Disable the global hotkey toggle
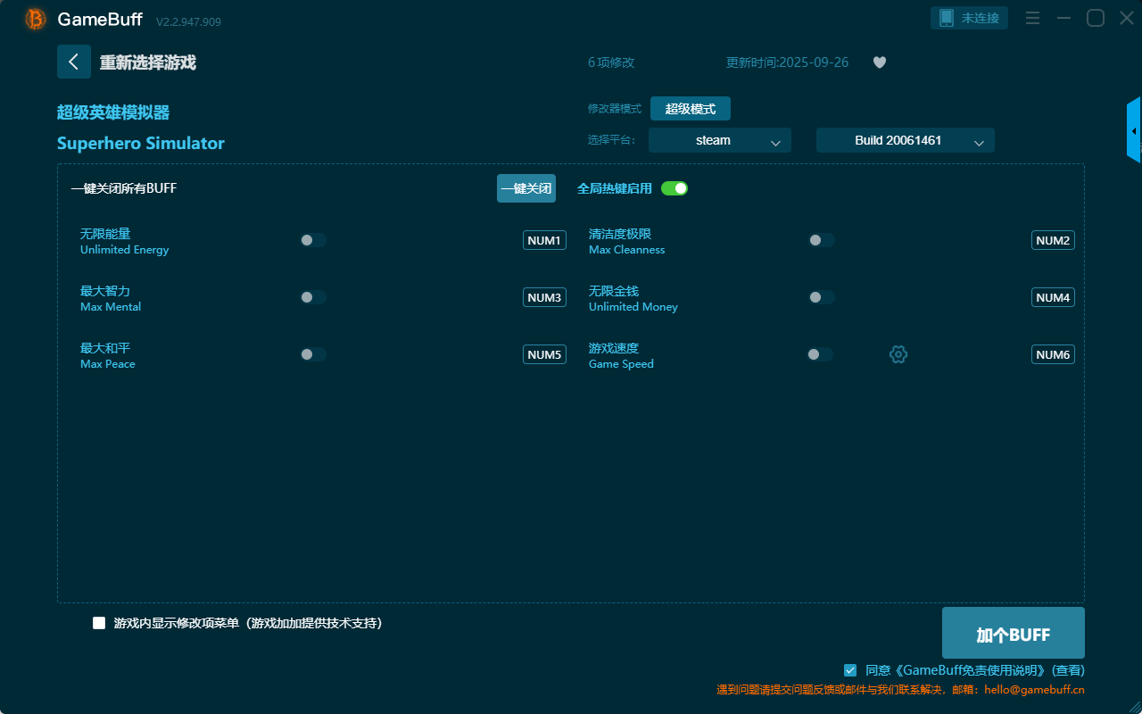This screenshot has height=714, width=1142. [674, 188]
